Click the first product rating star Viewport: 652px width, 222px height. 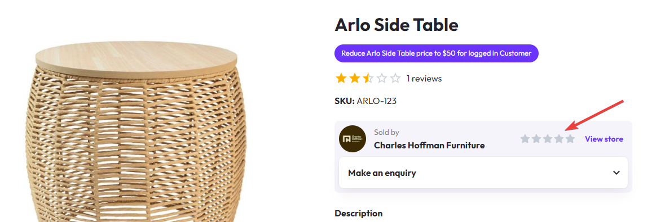[x=341, y=78]
